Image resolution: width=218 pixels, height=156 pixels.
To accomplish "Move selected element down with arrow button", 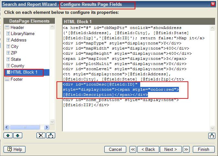I will (18, 135).
